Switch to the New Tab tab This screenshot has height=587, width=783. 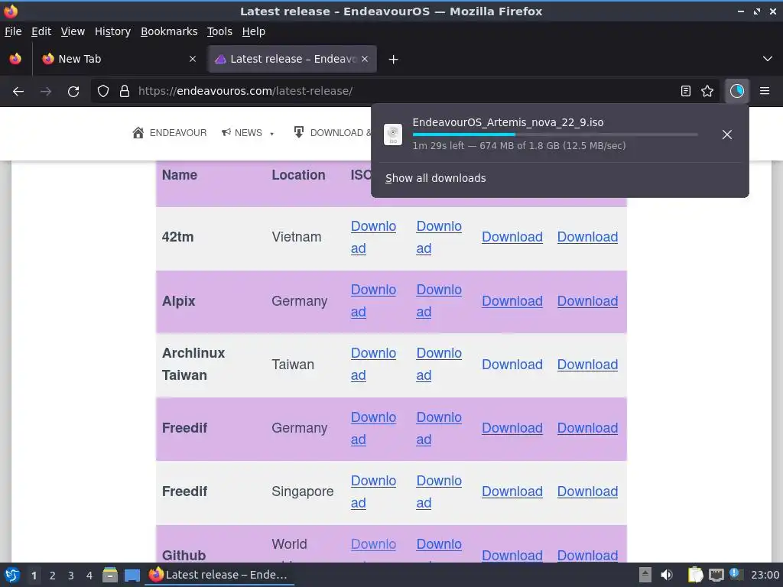(x=118, y=59)
